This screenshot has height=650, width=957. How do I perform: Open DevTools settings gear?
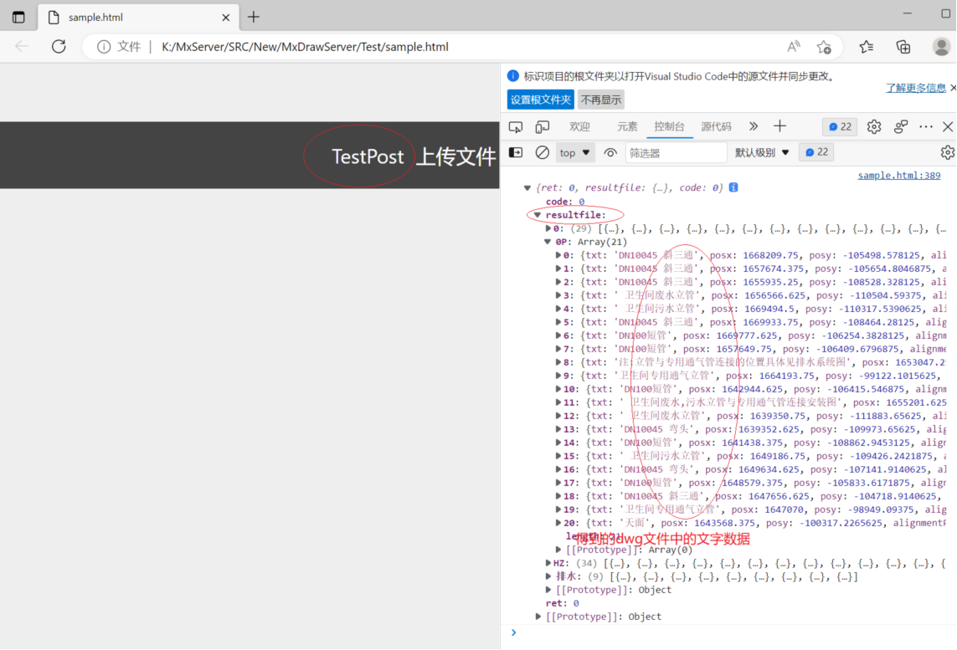pyautogui.click(x=874, y=127)
